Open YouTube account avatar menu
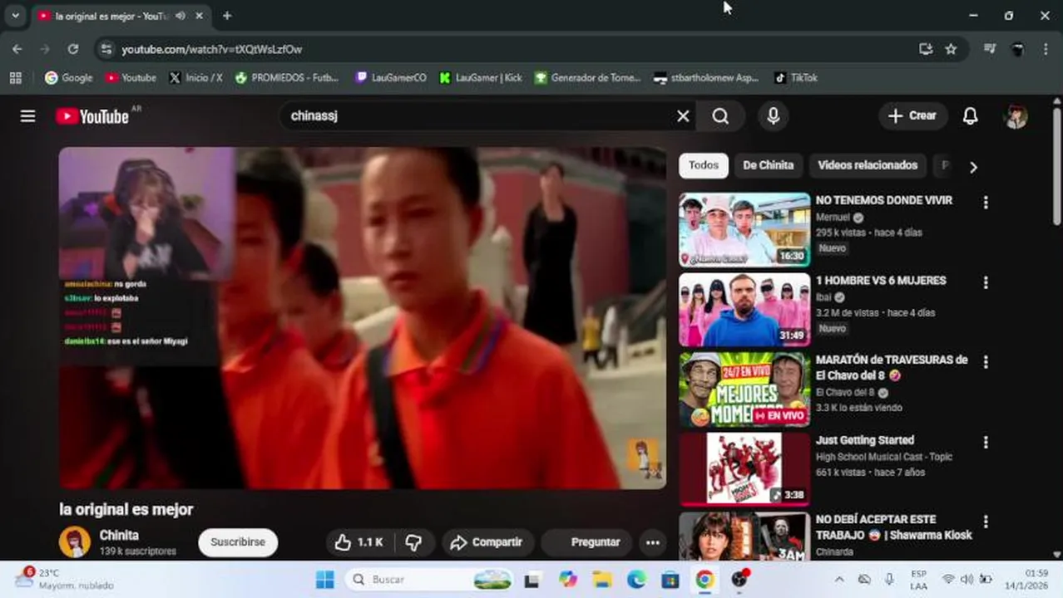 point(1016,116)
